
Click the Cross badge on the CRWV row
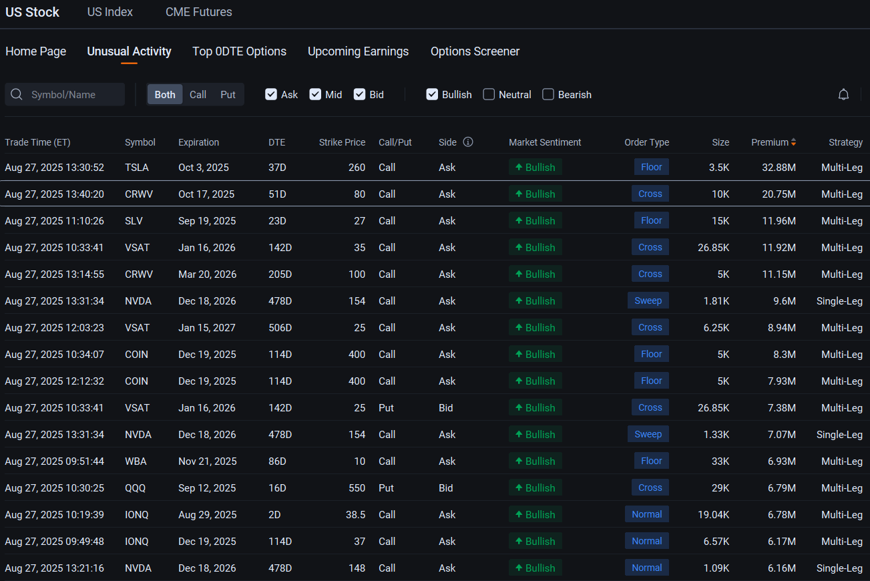(x=650, y=193)
